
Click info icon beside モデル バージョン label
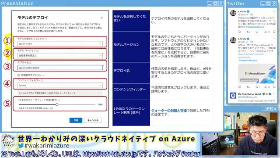tap(38, 51)
